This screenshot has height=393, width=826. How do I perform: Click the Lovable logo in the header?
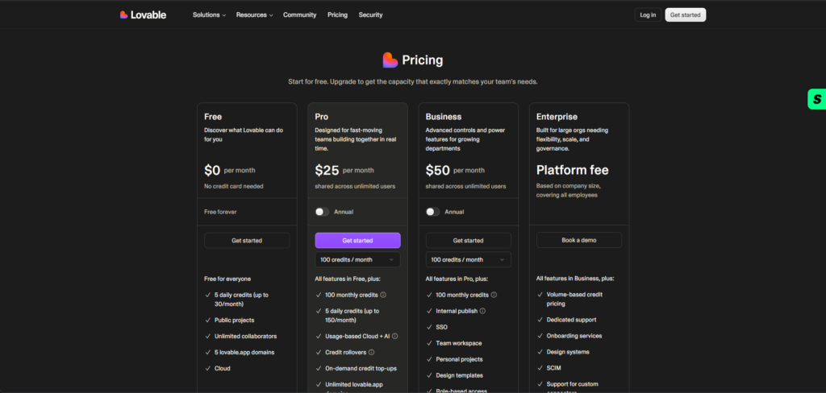(x=143, y=14)
